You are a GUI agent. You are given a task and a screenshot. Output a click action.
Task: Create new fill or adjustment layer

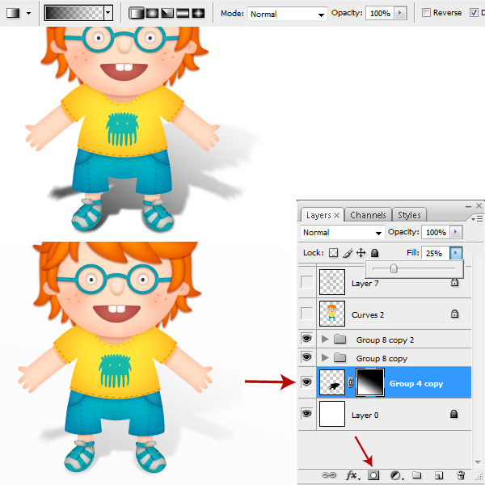pyautogui.click(x=396, y=475)
